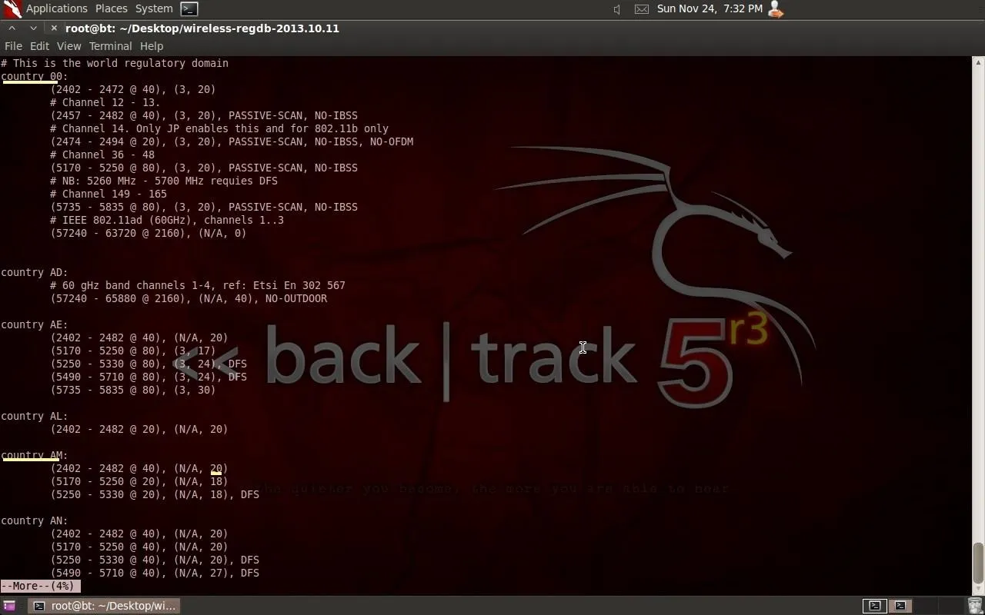
Task: Open the user session icon
Action: (776, 9)
